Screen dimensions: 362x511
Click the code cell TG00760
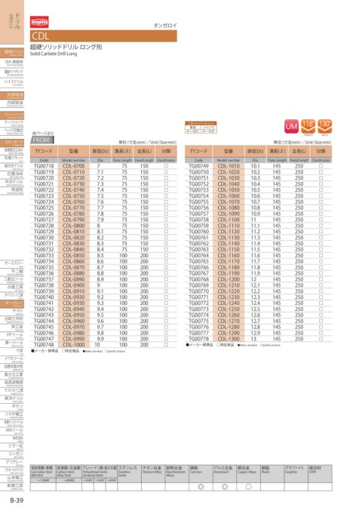199,232
